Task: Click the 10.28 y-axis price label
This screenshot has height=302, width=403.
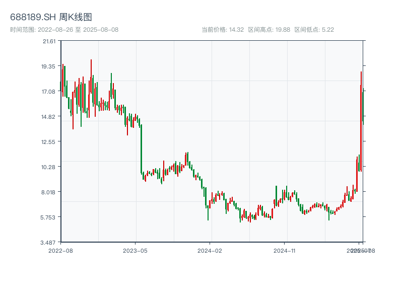Action: [x=49, y=167]
